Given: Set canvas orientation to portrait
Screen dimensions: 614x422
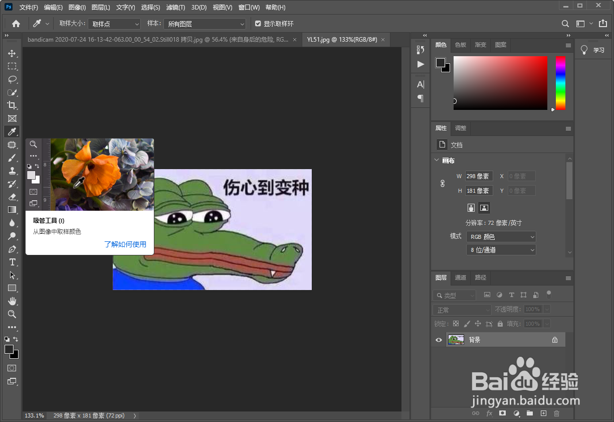Looking at the screenshot, I should click(471, 207).
